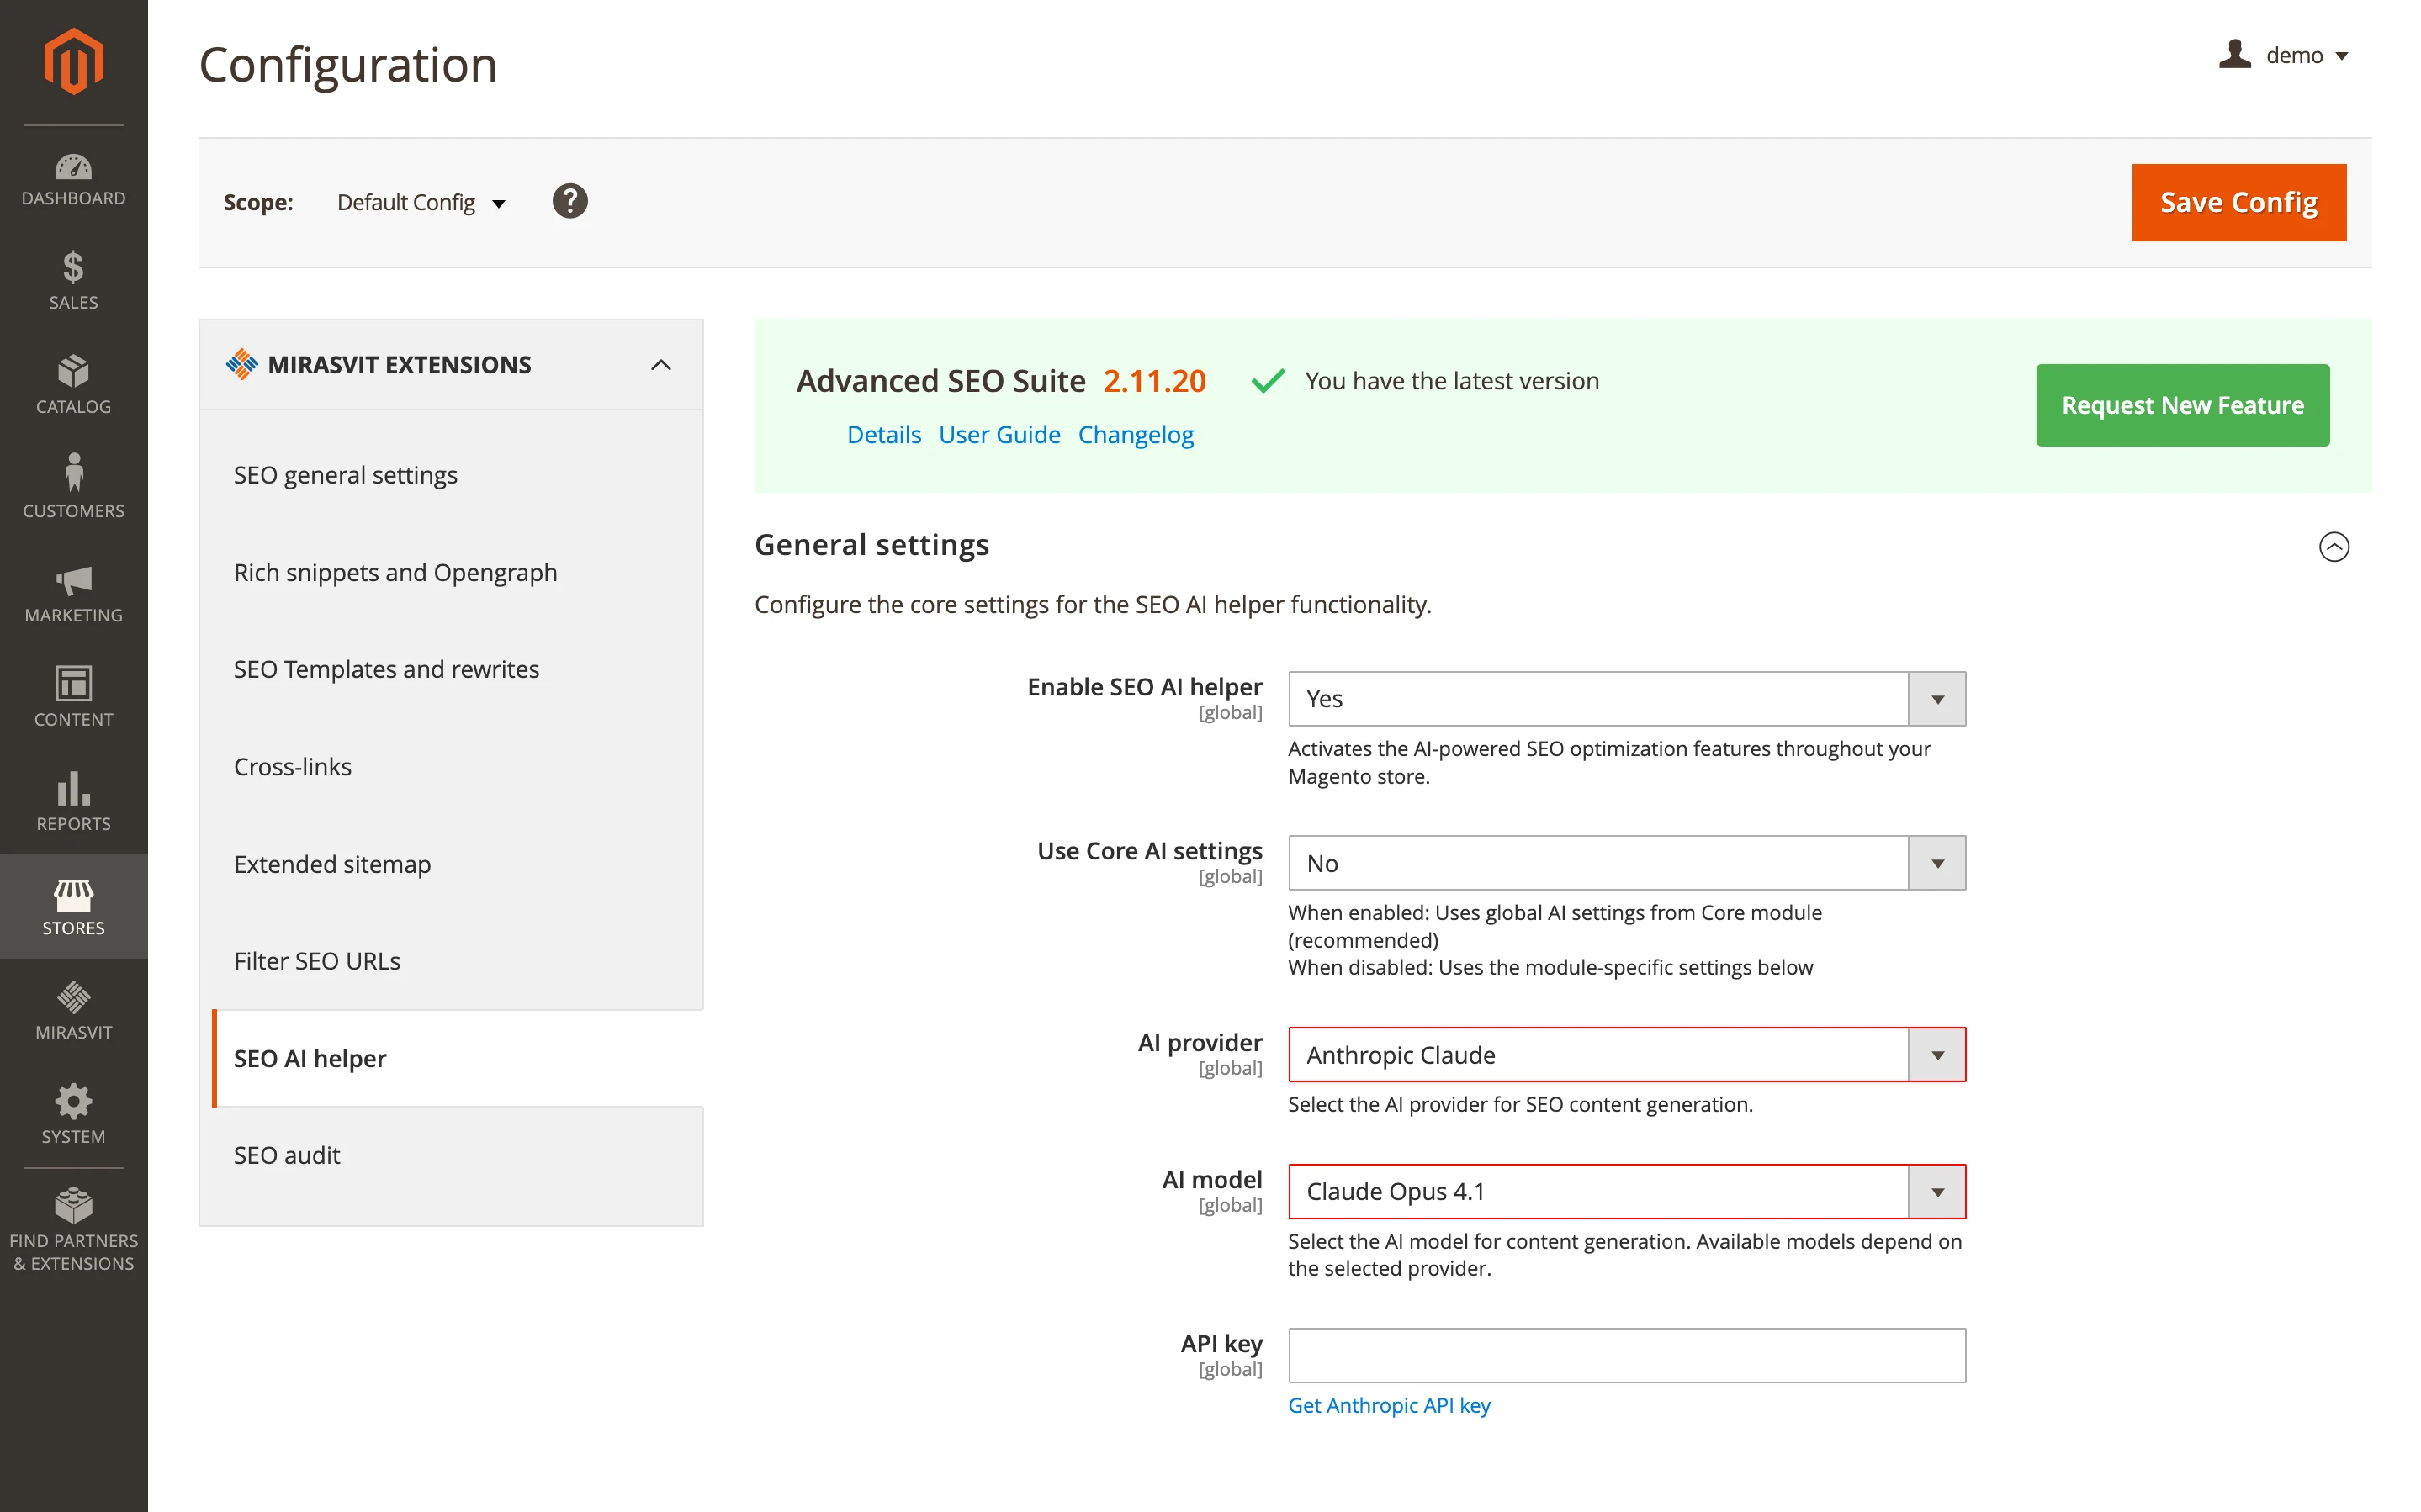The width and height of the screenshot is (2421, 1512).
Task: Open the Get Anthropic API key link
Action: tap(1389, 1405)
